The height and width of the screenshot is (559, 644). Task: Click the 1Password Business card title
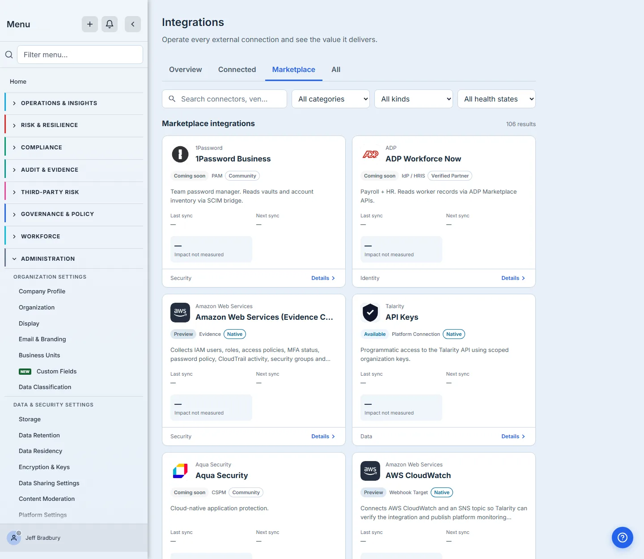click(x=233, y=159)
